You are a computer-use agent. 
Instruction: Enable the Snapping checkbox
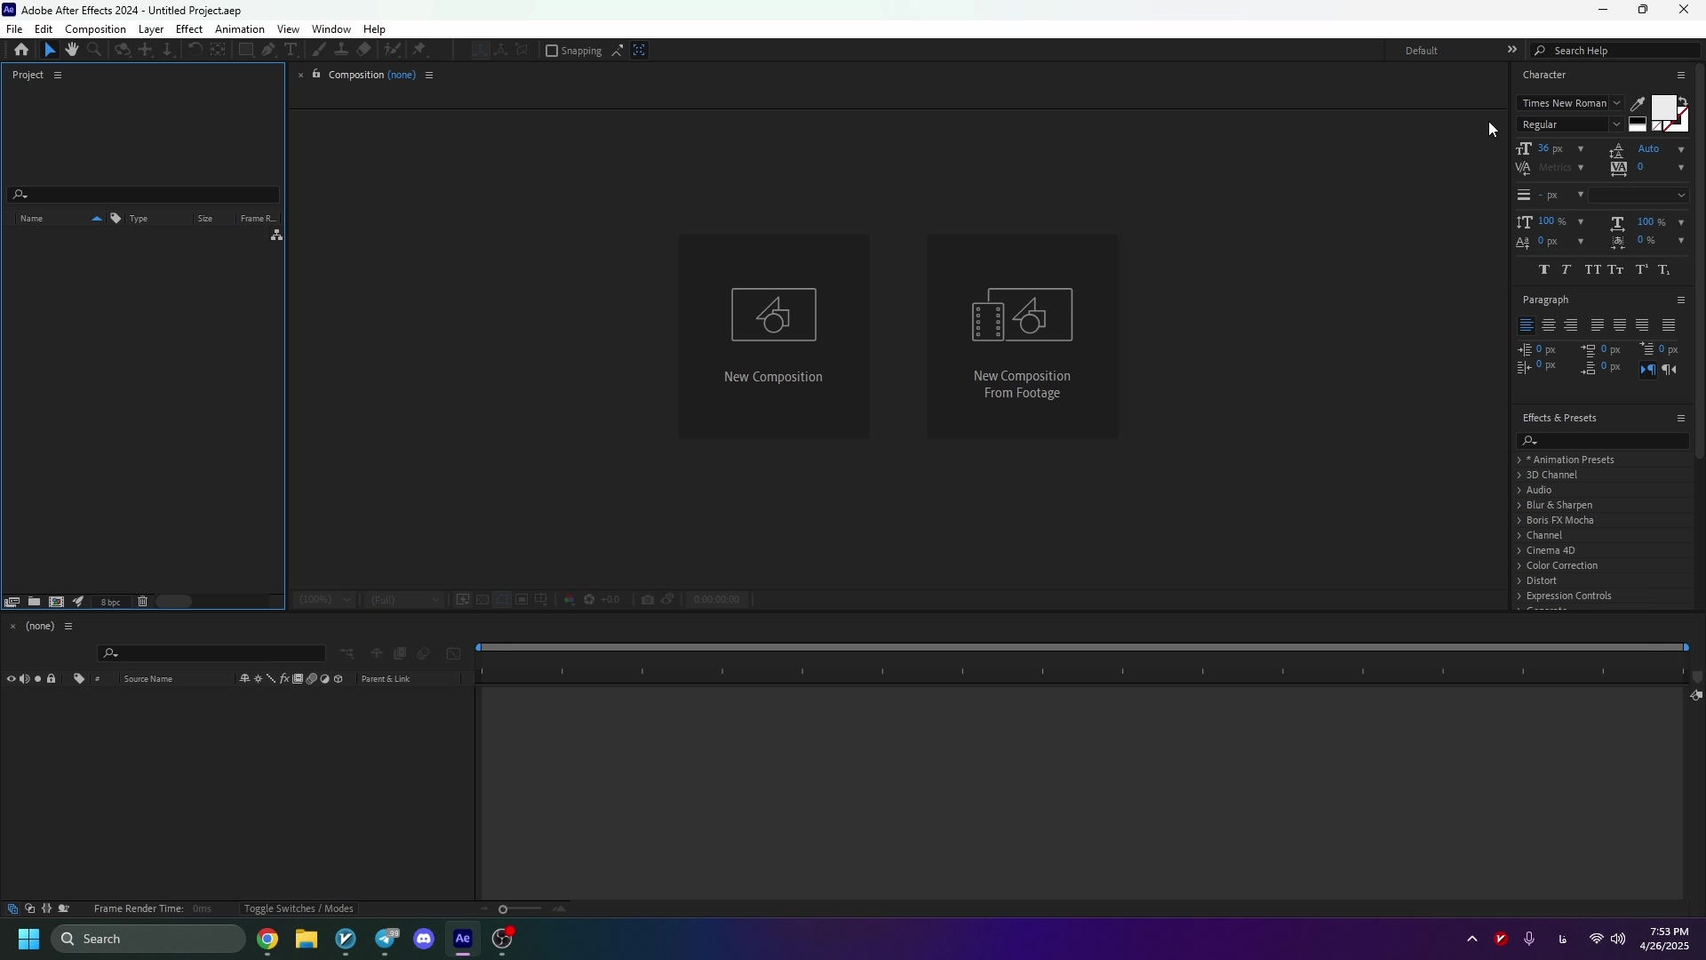(x=552, y=51)
